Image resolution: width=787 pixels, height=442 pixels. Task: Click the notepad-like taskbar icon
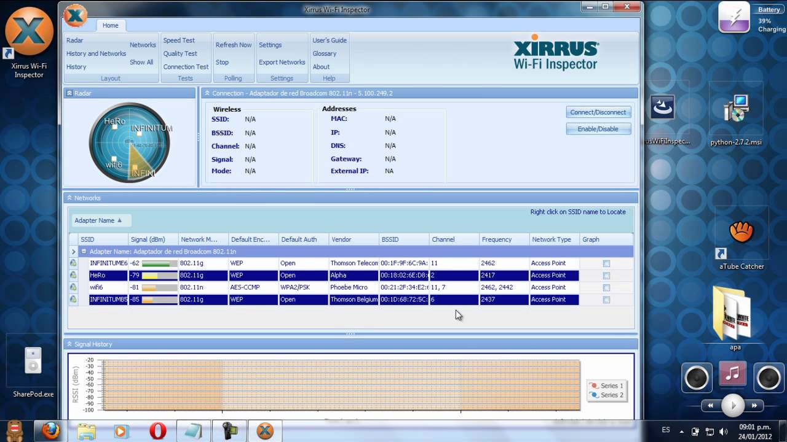pyautogui.click(x=194, y=431)
